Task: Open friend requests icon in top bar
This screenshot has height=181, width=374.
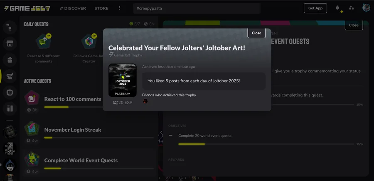Action: [x=351, y=8]
